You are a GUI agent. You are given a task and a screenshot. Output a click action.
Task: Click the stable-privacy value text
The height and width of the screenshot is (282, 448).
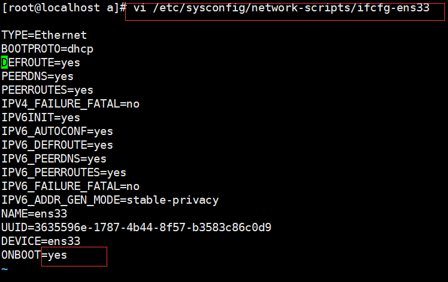coord(172,200)
